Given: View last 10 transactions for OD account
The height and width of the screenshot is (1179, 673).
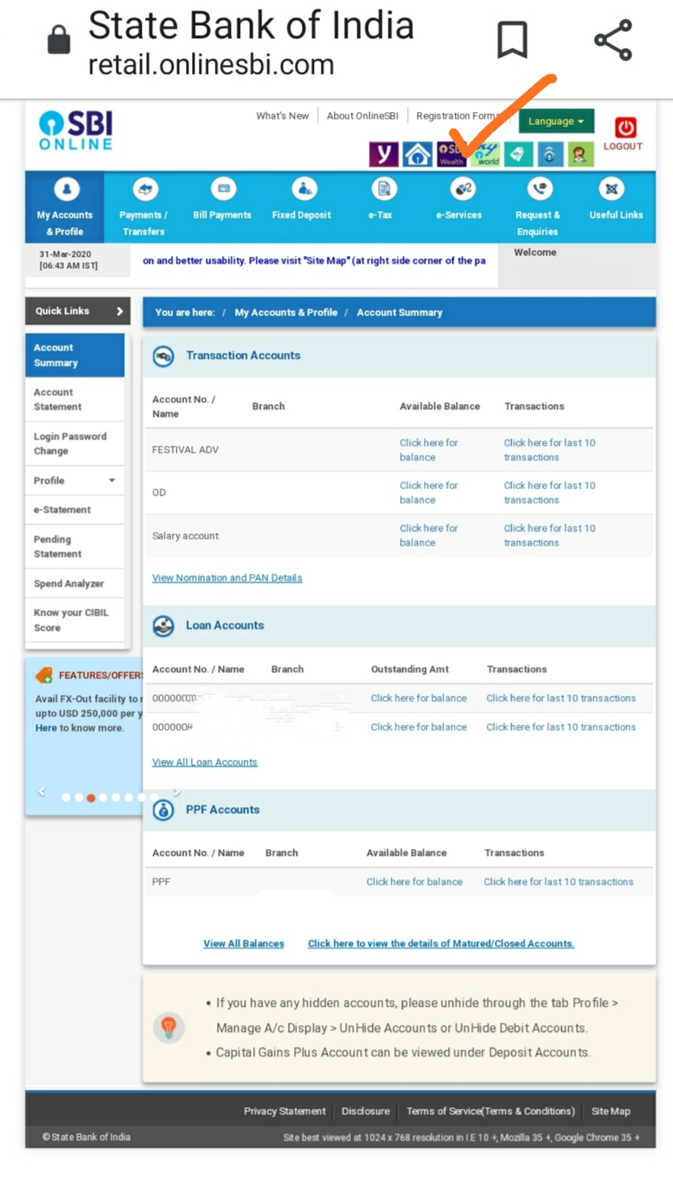Looking at the screenshot, I should click(x=550, y=492).
